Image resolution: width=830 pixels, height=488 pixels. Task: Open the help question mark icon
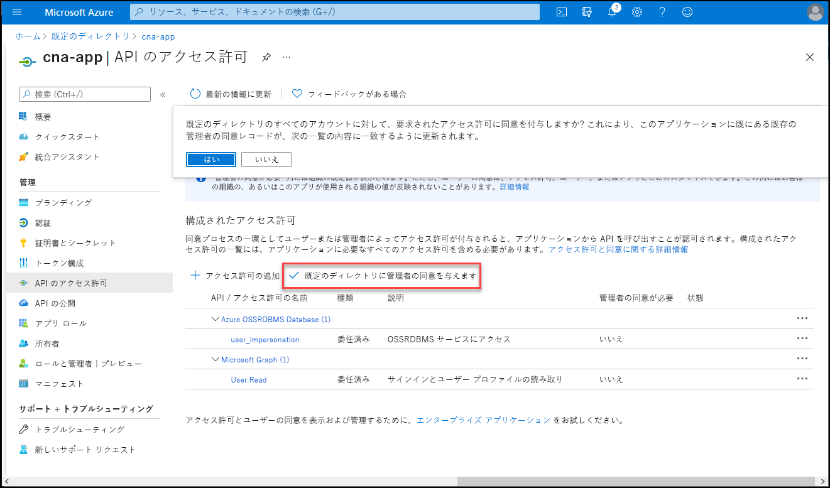662,12
